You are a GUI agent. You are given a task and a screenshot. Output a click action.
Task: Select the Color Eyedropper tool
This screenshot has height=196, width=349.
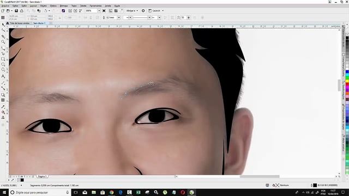tap(3, 107)
